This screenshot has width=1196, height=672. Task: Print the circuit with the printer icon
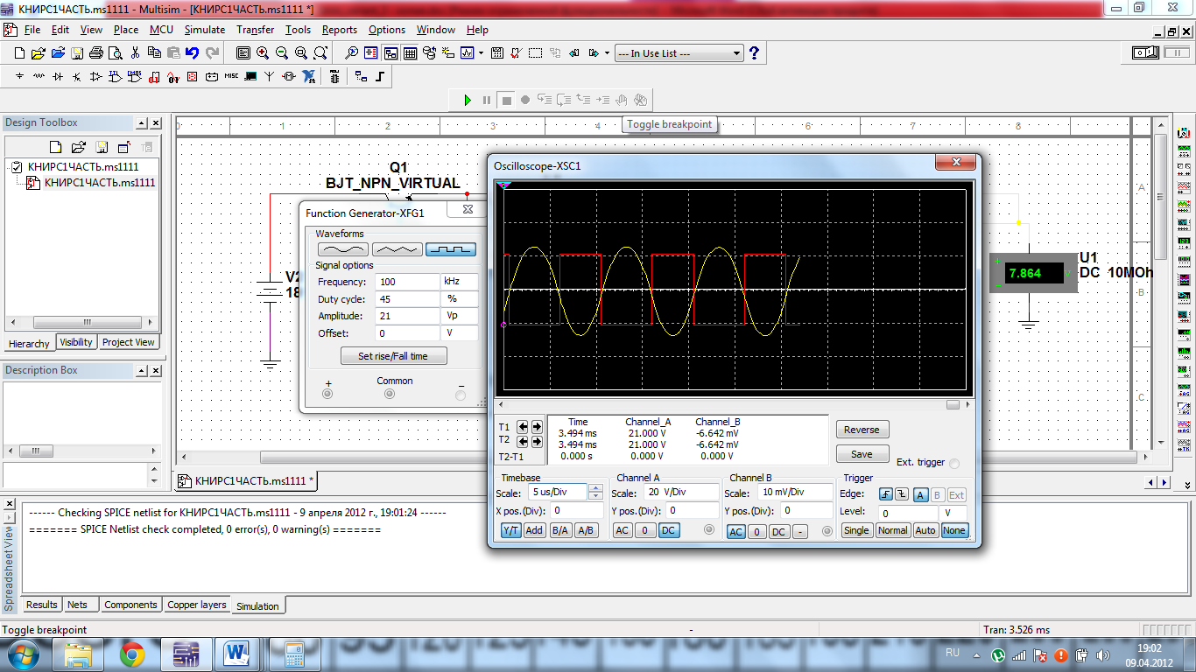point(96,53)
